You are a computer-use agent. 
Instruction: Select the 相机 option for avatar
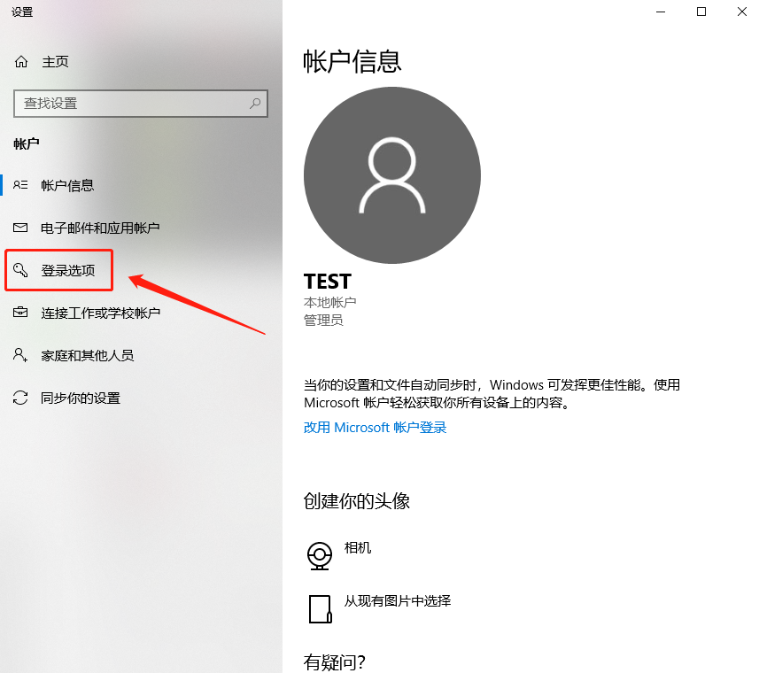click(358, 547)
